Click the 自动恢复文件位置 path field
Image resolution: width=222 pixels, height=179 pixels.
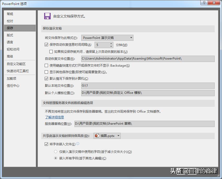[148, 59]
